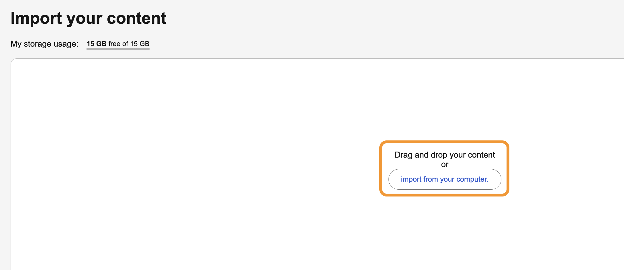Click the word 'content' in the page heading

[x=137, y=18]
